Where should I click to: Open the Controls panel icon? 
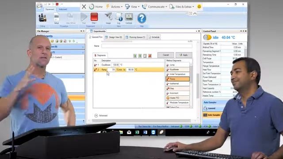tap(129, 17)
